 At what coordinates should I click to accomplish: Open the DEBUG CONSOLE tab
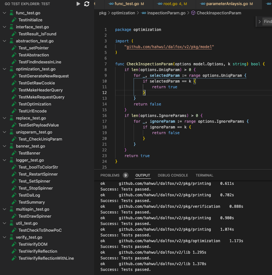[x=173, y=175]
